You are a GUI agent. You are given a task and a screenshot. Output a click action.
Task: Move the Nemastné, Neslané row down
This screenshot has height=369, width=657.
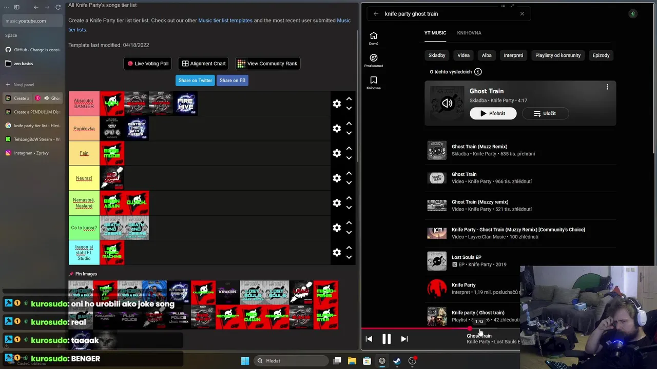pyautogui.click(x=349, y=208)
